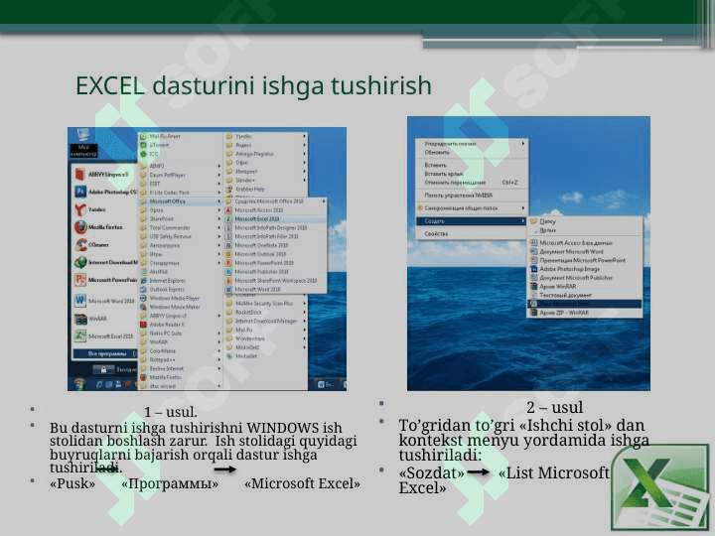Expand the USB Safely Remove folder
The height and width of the screenshot is (536, 715).
181,236
